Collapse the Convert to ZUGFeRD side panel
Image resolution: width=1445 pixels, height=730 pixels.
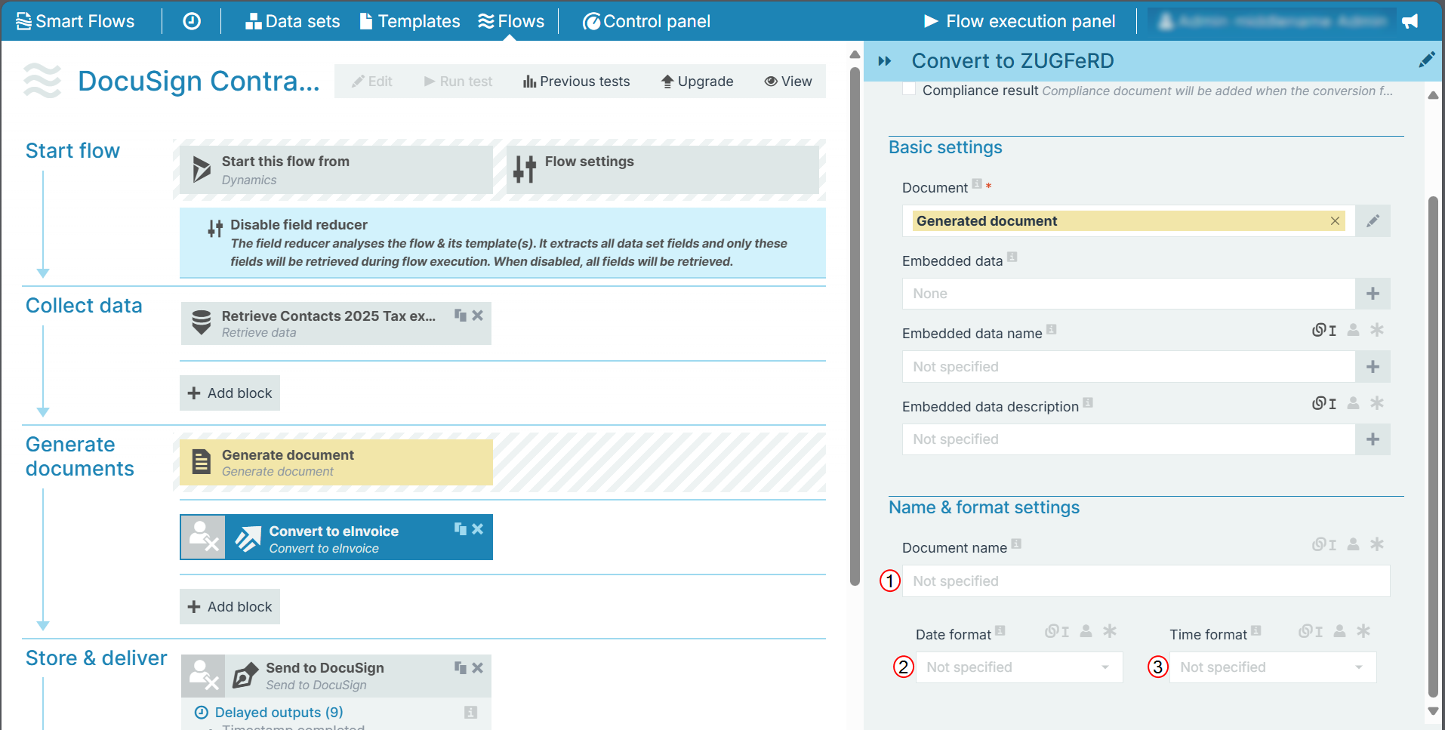tap(885, 61)
